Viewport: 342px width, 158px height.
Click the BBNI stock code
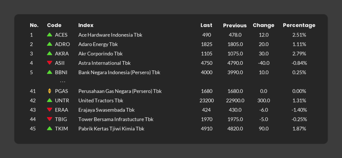click(61, 72)
